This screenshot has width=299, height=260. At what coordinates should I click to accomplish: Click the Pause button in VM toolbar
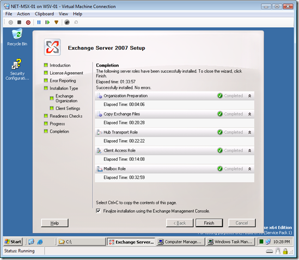(39, 22)
